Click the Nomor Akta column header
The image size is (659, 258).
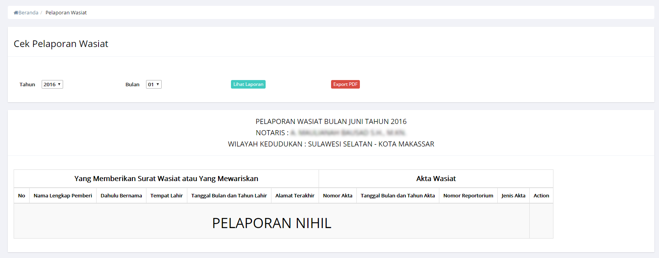(x=338, y=195)
